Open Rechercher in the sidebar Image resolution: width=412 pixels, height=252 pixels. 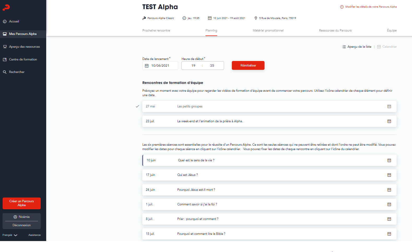tap(17, 72)
